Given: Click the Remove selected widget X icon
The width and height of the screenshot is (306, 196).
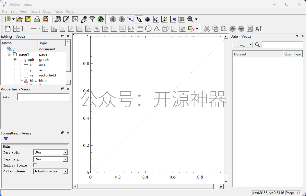Looking at the screenshot, I should (x=250, y=29).
